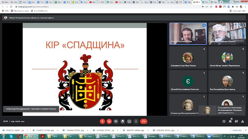
Task: Unmute the microphone in Meet controls
Action: pos(102,121)
